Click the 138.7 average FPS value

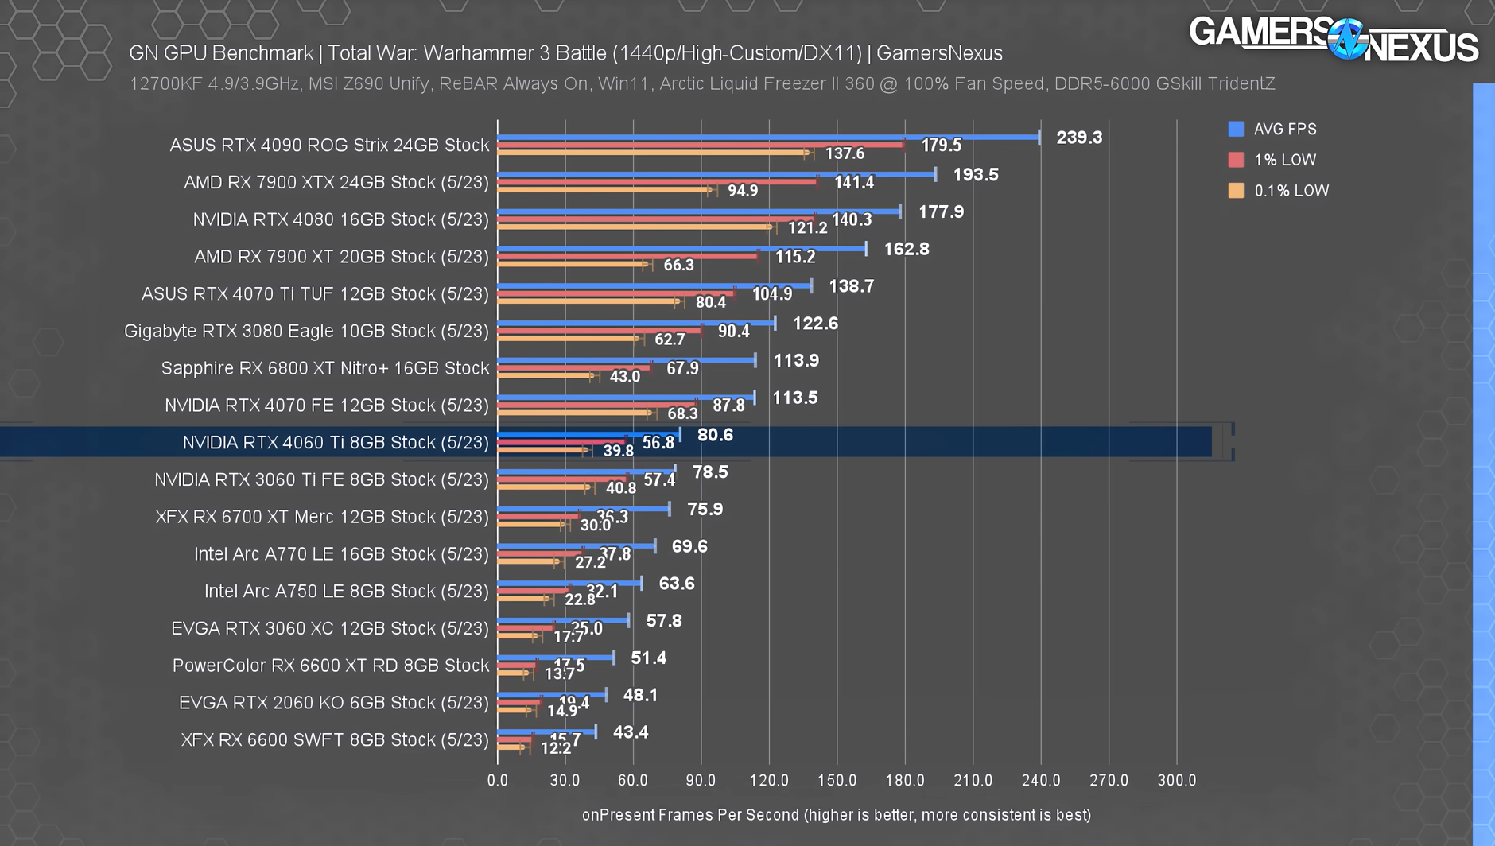[852, 286]
